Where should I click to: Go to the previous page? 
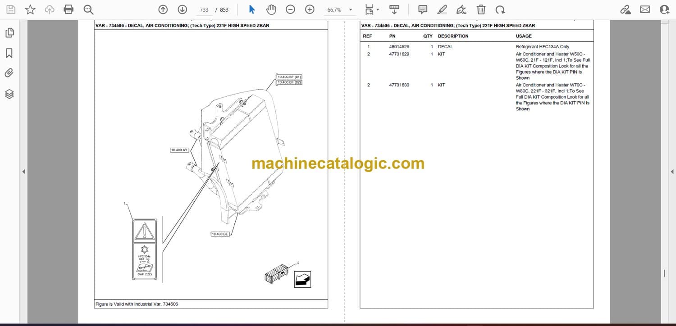click(x=163, y=9)
